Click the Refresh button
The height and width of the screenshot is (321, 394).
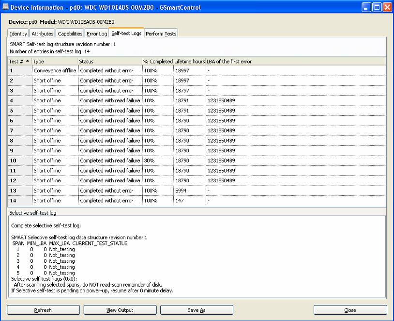point(43,310)
